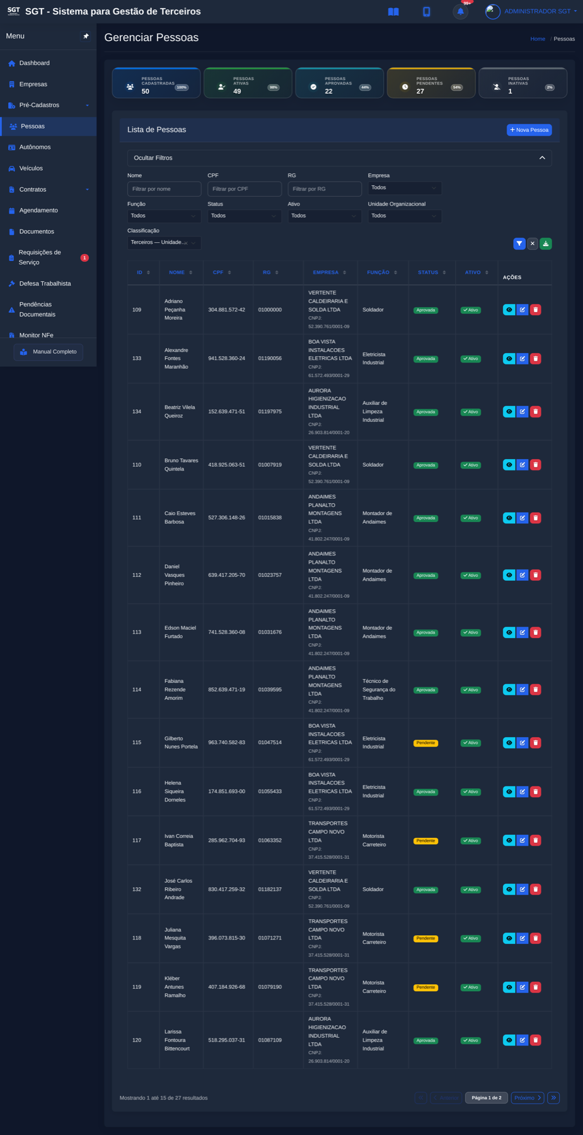Open Veículos in the sidebar
The width and height of the screenshot is (583, 1135).
49,168
